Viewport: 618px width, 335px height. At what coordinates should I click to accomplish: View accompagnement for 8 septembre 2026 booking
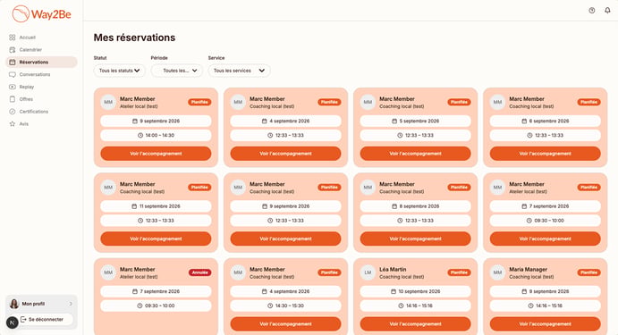(x=415, y=239)
